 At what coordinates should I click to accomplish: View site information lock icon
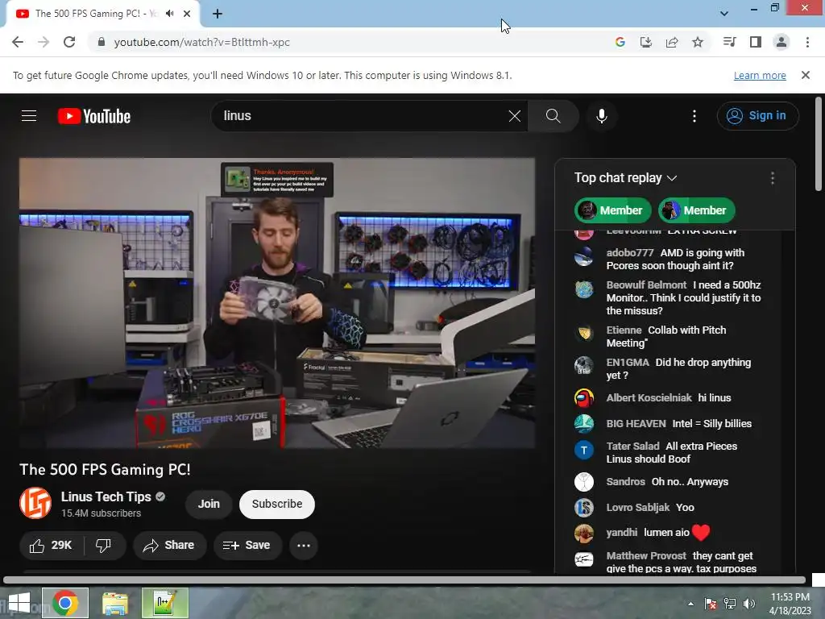[102, 42]
